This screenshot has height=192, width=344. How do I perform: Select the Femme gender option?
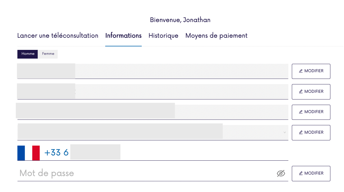(x=48, y=54)
